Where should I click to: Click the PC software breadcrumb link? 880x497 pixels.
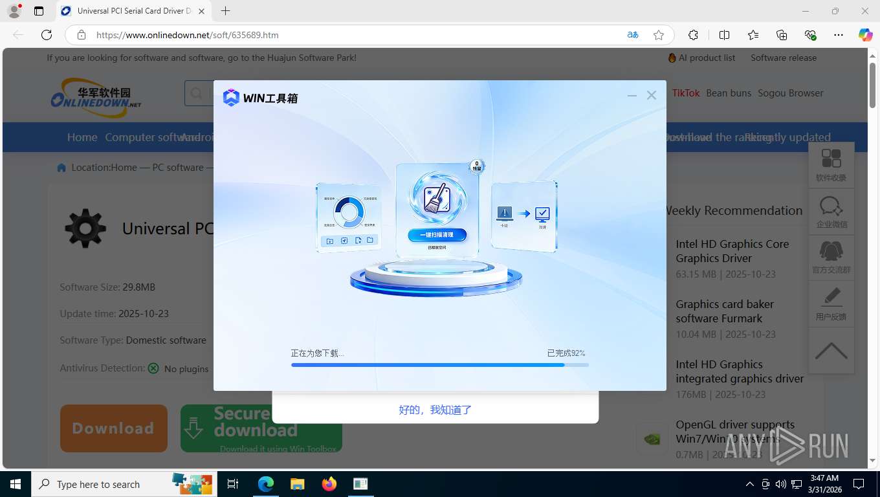[x=178, y=167]
